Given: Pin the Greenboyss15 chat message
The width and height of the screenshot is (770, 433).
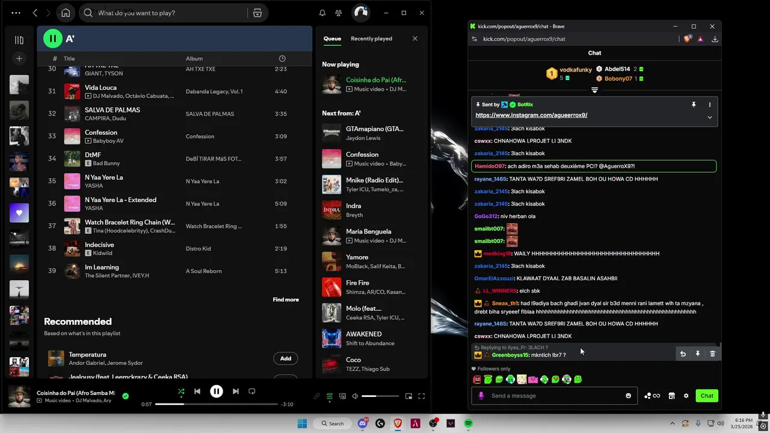Looking at the screenshot, I should [x=698, y=354].
